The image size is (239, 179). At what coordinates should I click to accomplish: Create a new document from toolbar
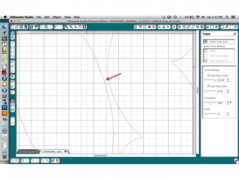coord(12,27)
